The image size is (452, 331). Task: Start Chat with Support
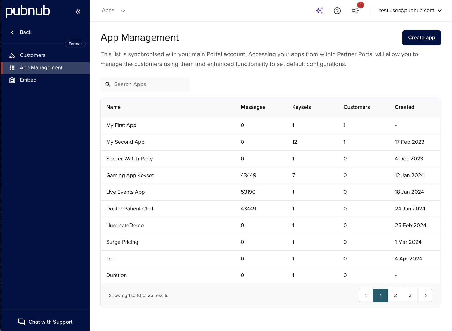point(45,322)
